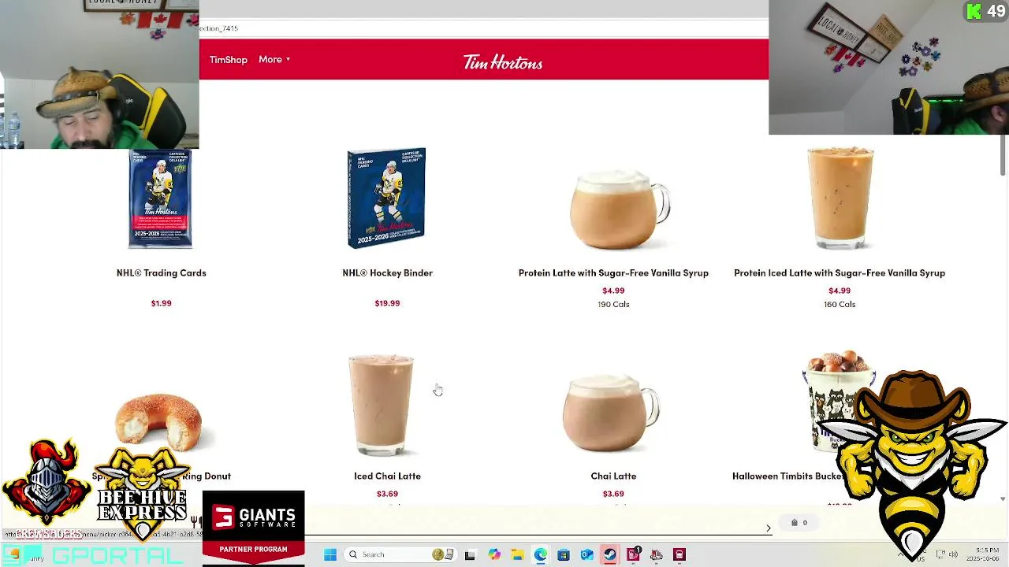Click the 190 Cals label
The width and height of the screenshot is (1009, 567).
pos(613,304)
